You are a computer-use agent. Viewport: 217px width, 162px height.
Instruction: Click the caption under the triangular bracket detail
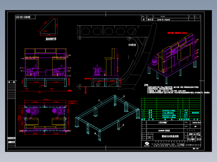point(51,39)
